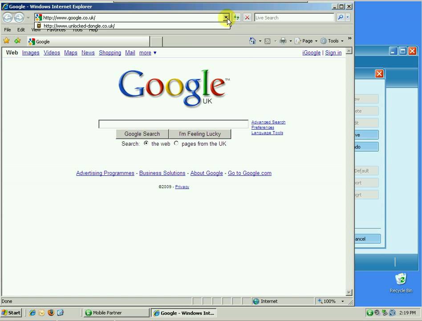Open the Videos link
The width and height of the screenshot is (422, 321).
(x=52, y=53)
